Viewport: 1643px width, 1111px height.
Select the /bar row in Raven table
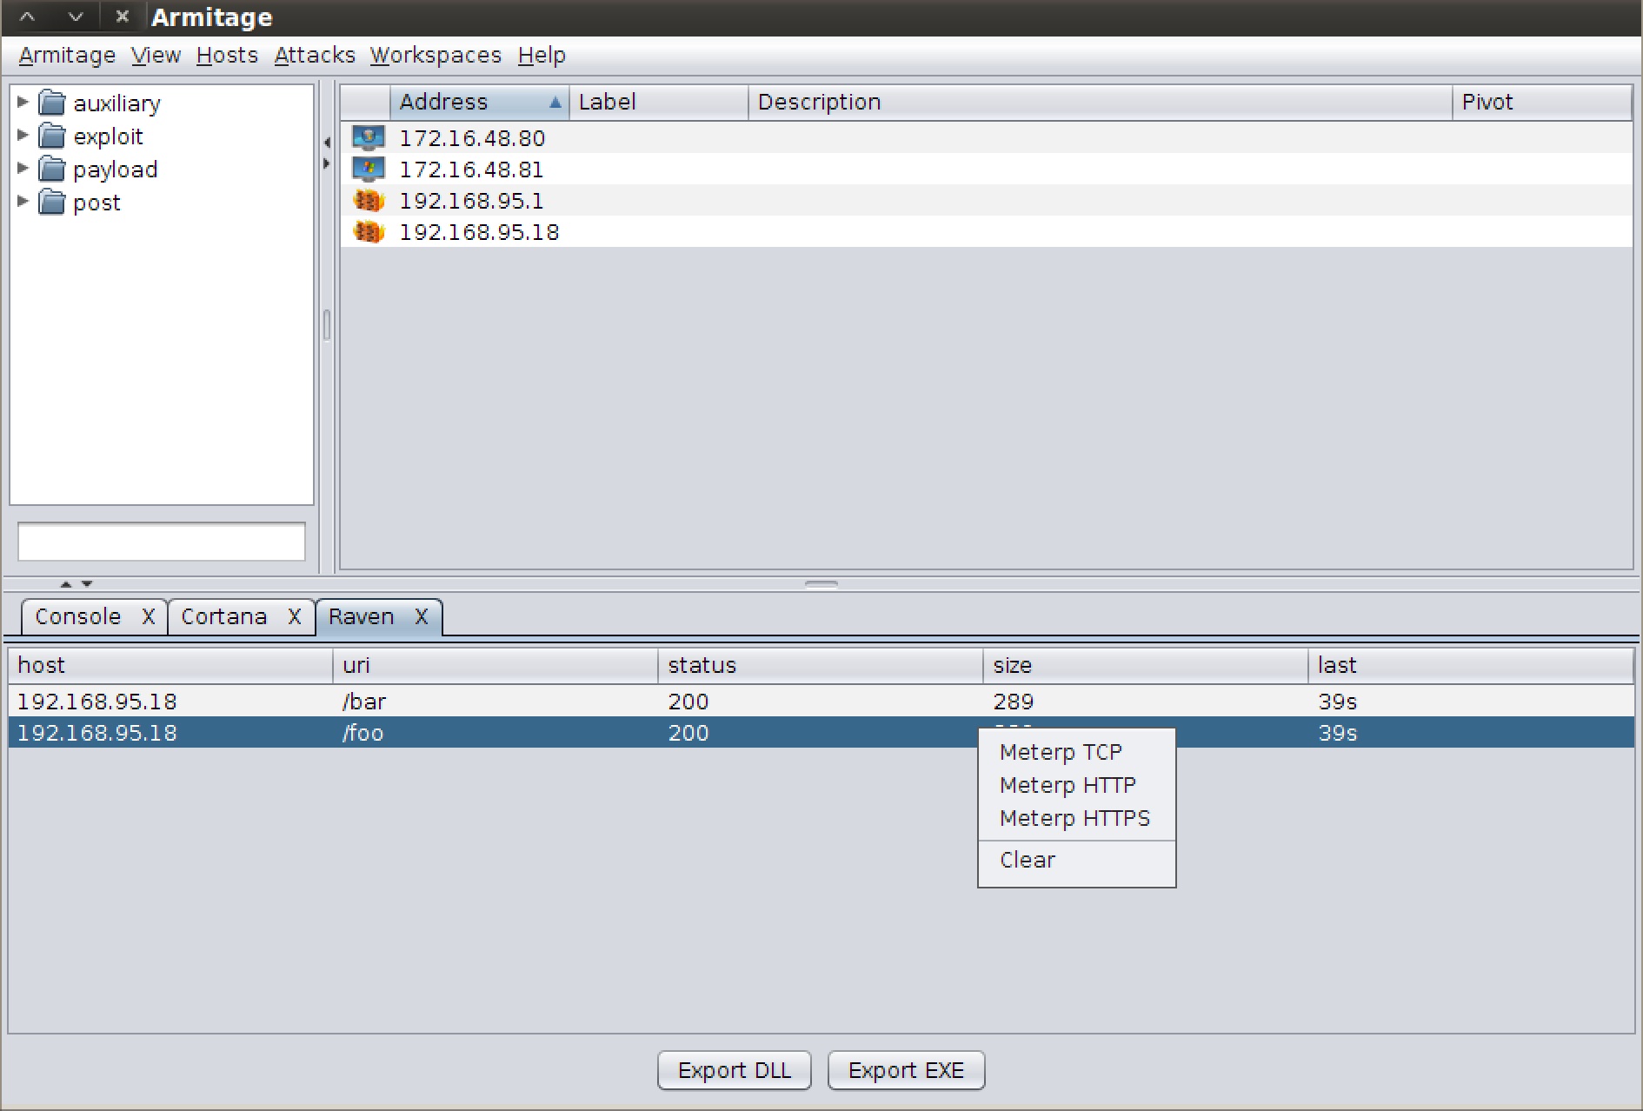[363, 702]
